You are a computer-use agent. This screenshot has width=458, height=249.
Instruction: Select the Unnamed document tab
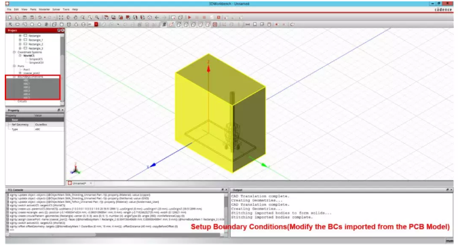(79, 183)
